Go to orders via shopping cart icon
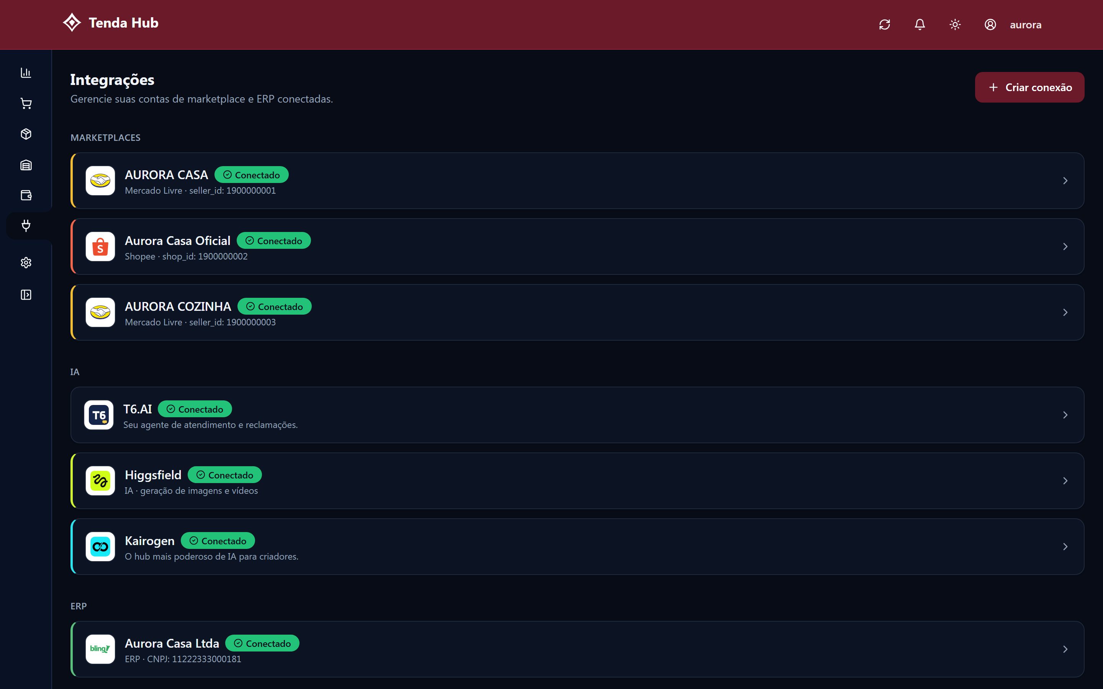 (x=26, y=103)
